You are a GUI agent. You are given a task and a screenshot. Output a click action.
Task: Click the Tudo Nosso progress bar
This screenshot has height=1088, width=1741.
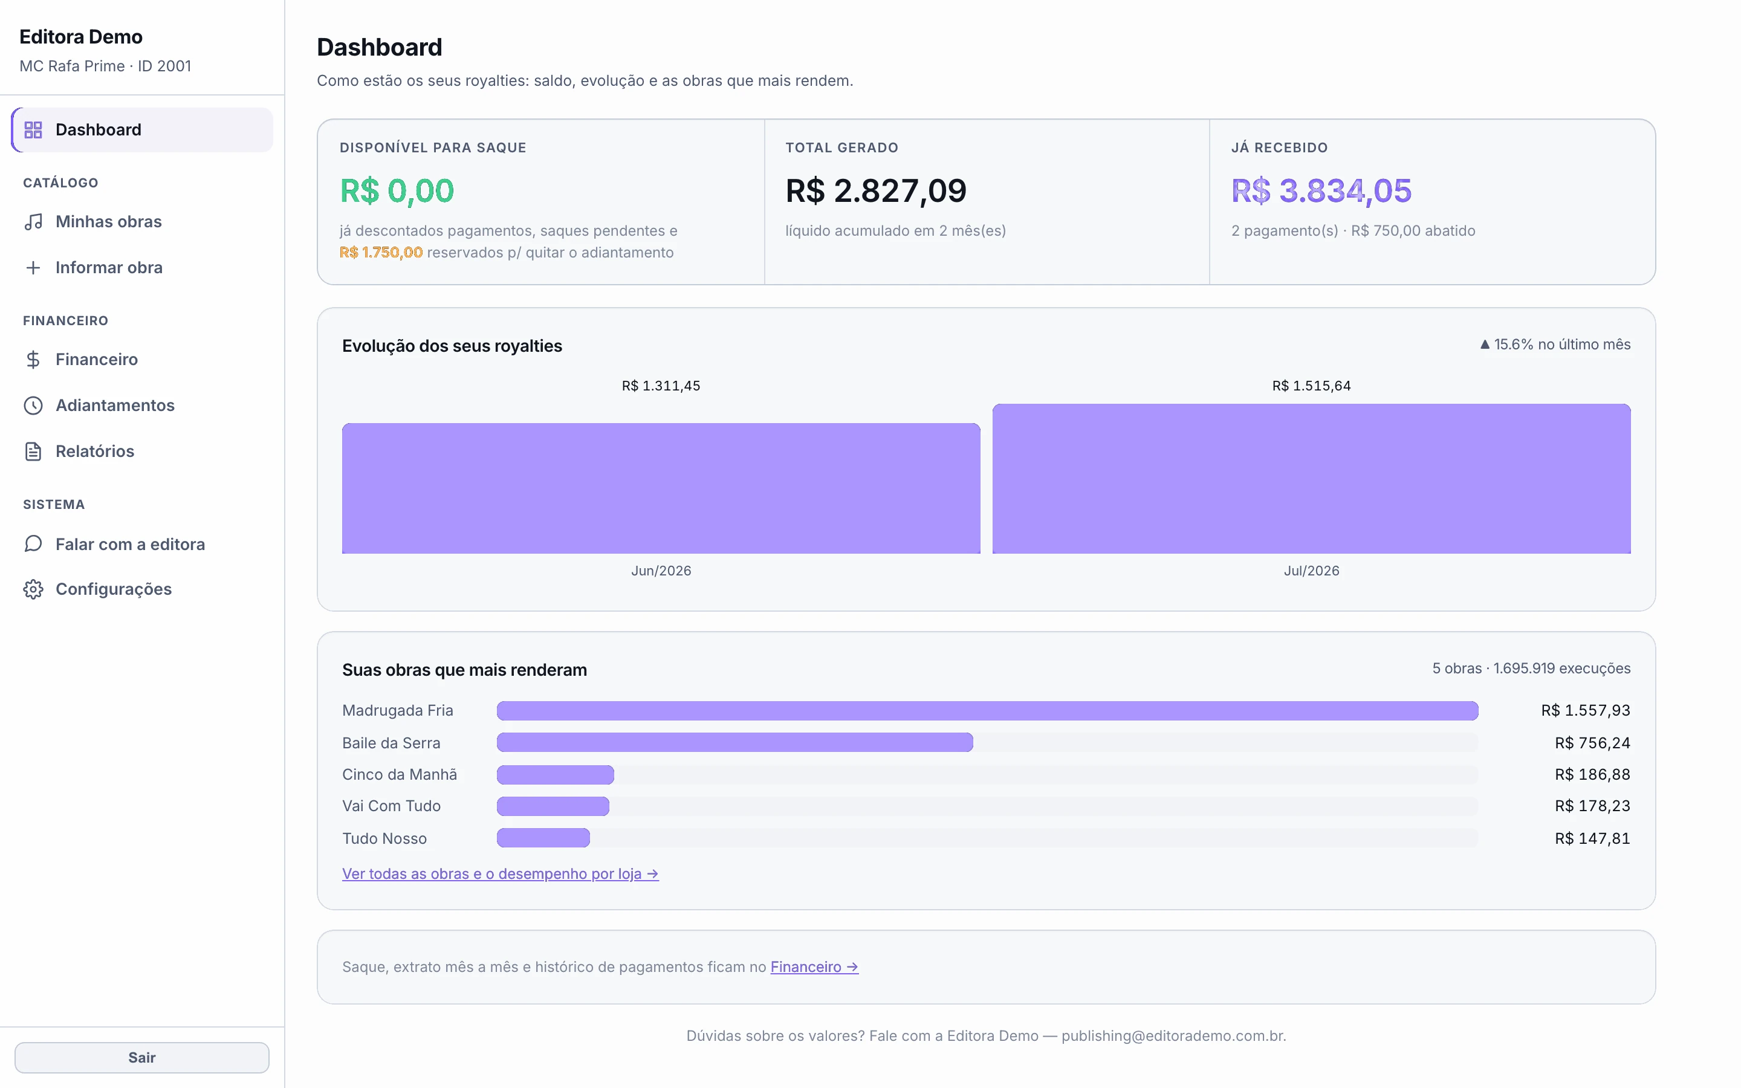point(543,838)
